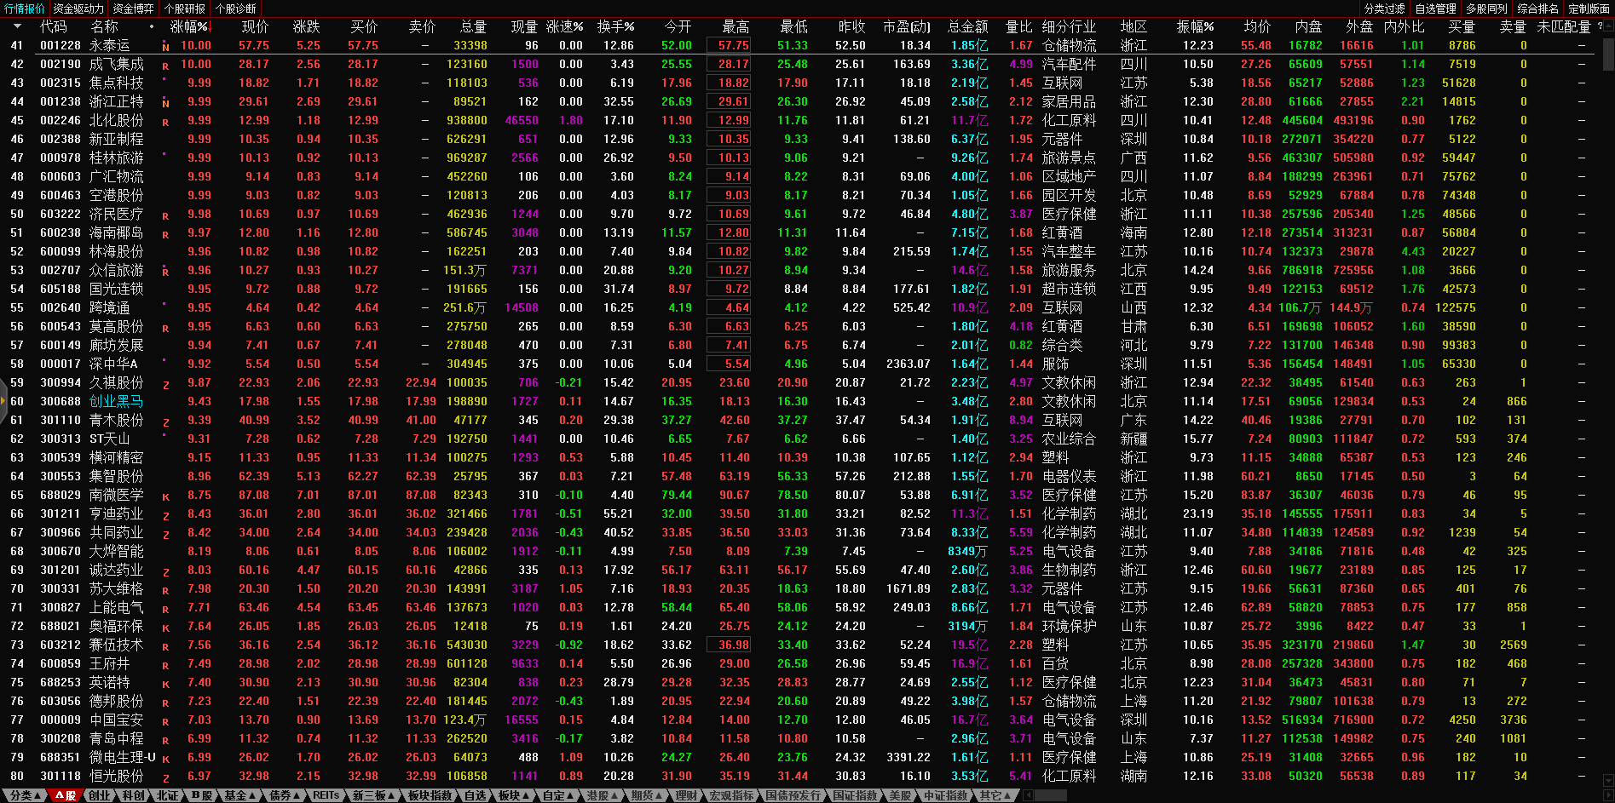The height and width of the screenshot is (803, 1615).
Task: Switch to the 资金驱动力 tab
Action: point(78,9)
